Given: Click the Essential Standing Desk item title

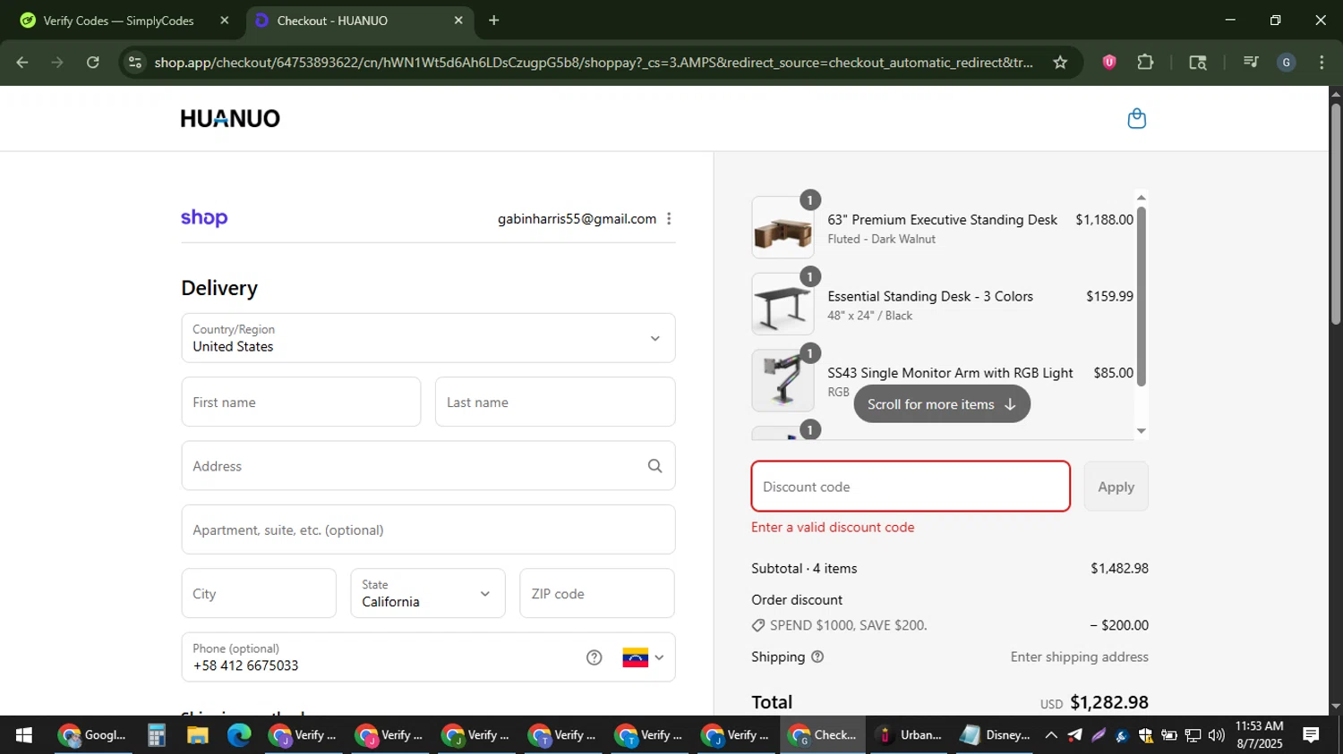Looking at the screenshot, I should pyautogui.click(x=930, y=297).
